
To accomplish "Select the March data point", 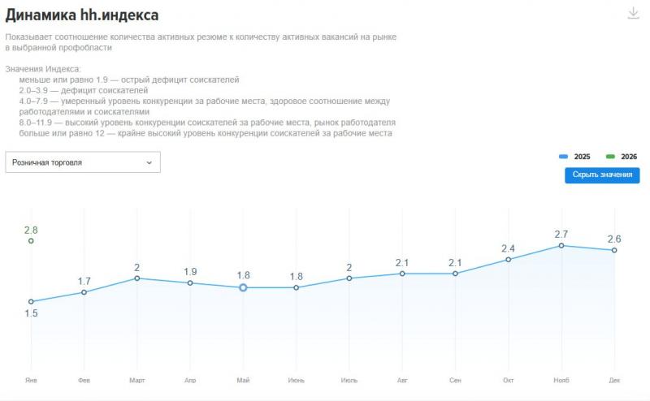I will 136,278.
